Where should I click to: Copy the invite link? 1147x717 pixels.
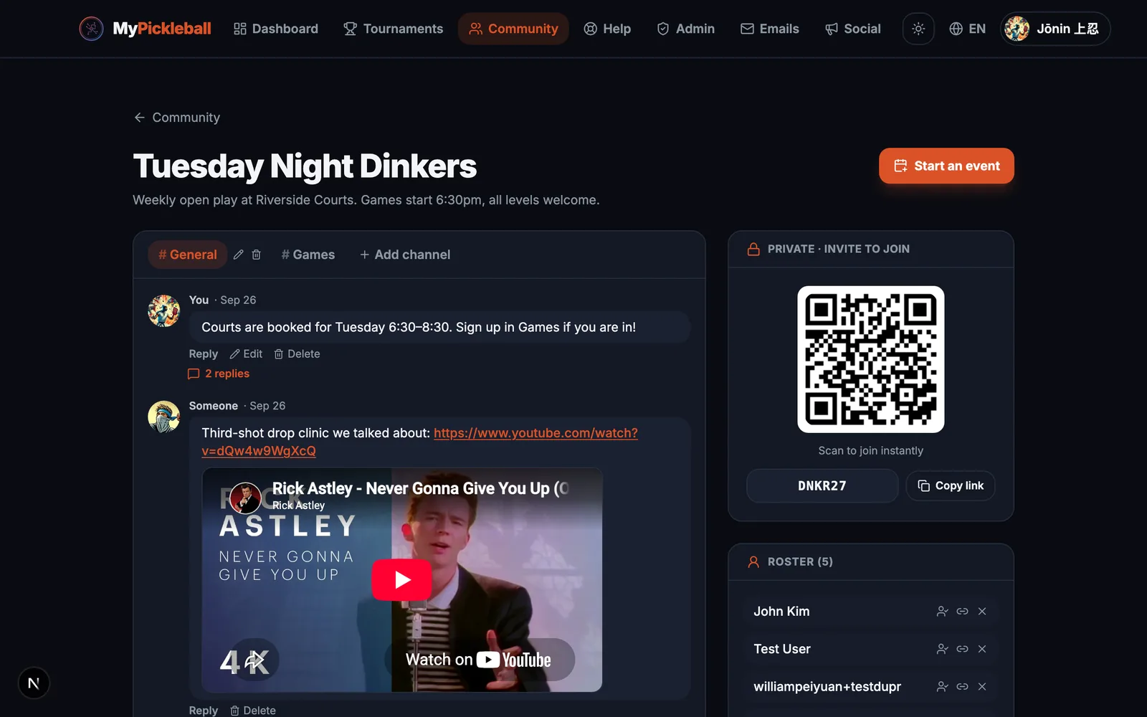(x=951, y=486)
